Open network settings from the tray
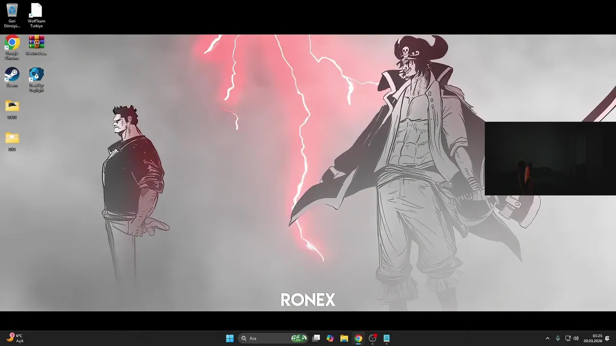The height and width of the screenshot is (346, 616). (568, 338)
